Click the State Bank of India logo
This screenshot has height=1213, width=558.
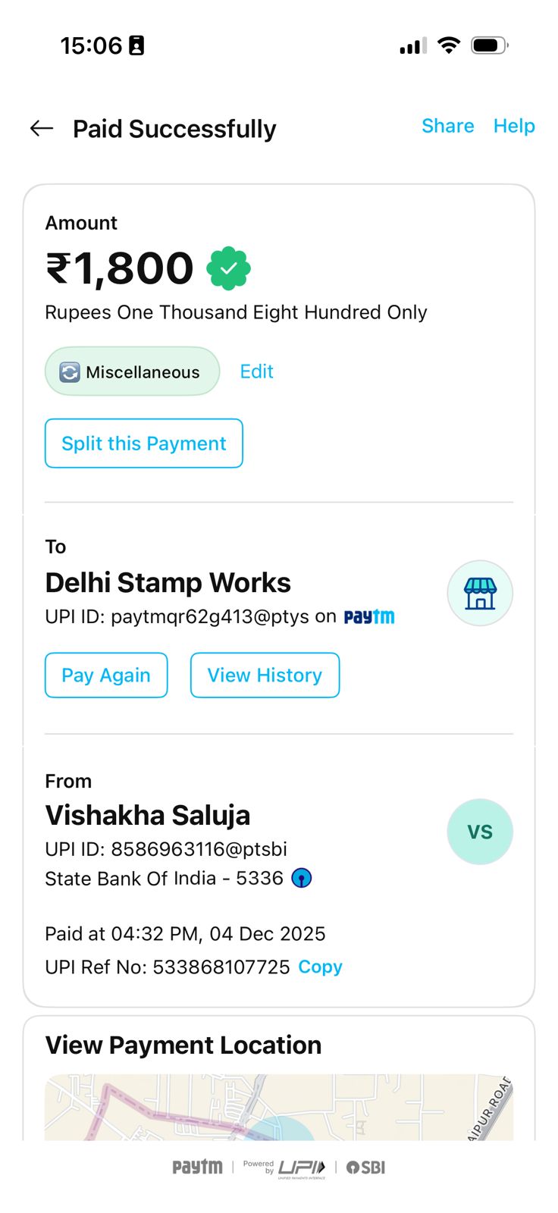302,878
